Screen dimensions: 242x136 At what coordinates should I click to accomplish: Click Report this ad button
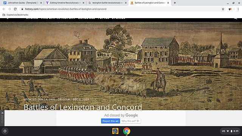coord(110,121)
